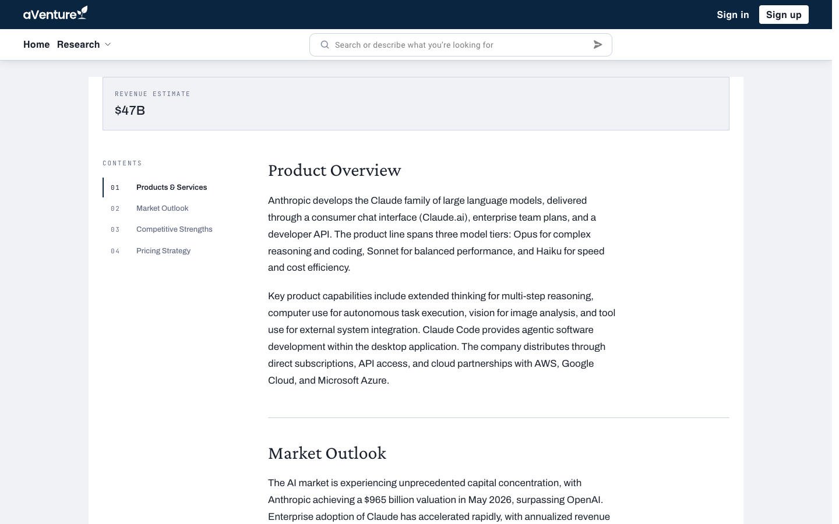Image resolution: width=839 pixels, height=524 pixels.
Task: Expand the Research menu chevron
Action: click(x=108, y=45)
